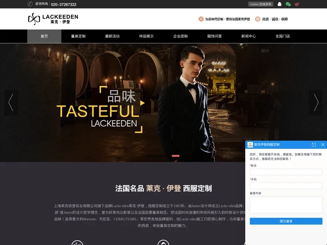
Task: Click the 020-37267322 hotline number
Action: tap(64, 5)
